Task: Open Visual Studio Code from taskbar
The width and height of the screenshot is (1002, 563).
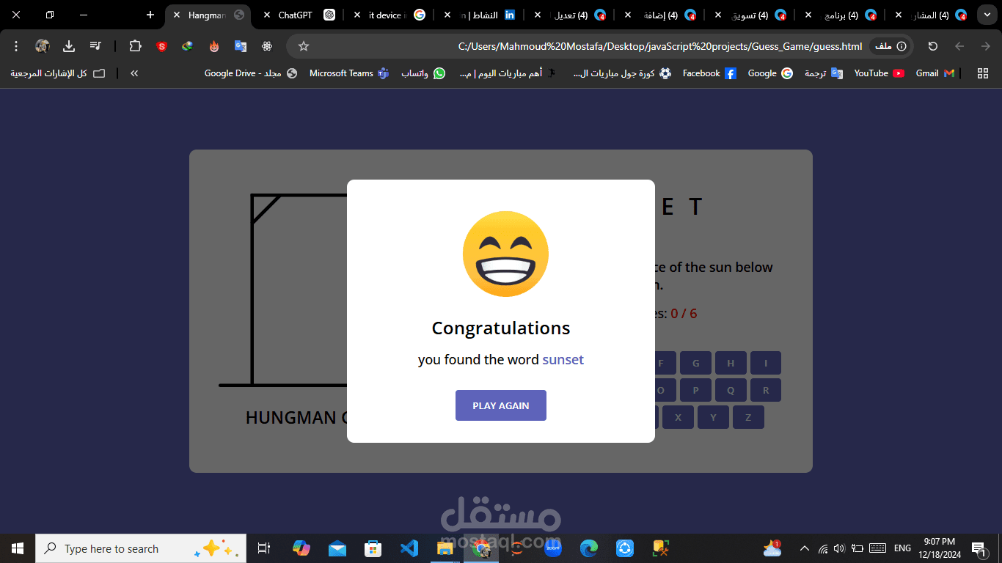Action: [409, 548]
